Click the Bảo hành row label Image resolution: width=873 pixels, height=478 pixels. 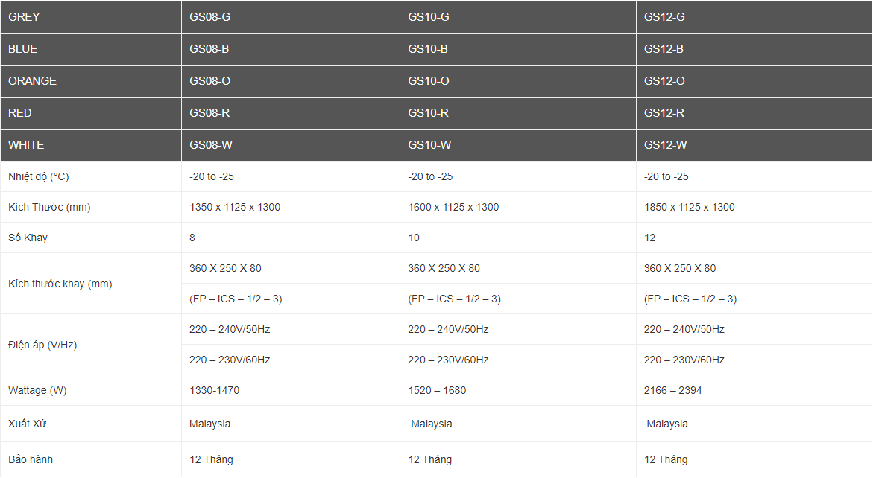click(x=31, y=460)
